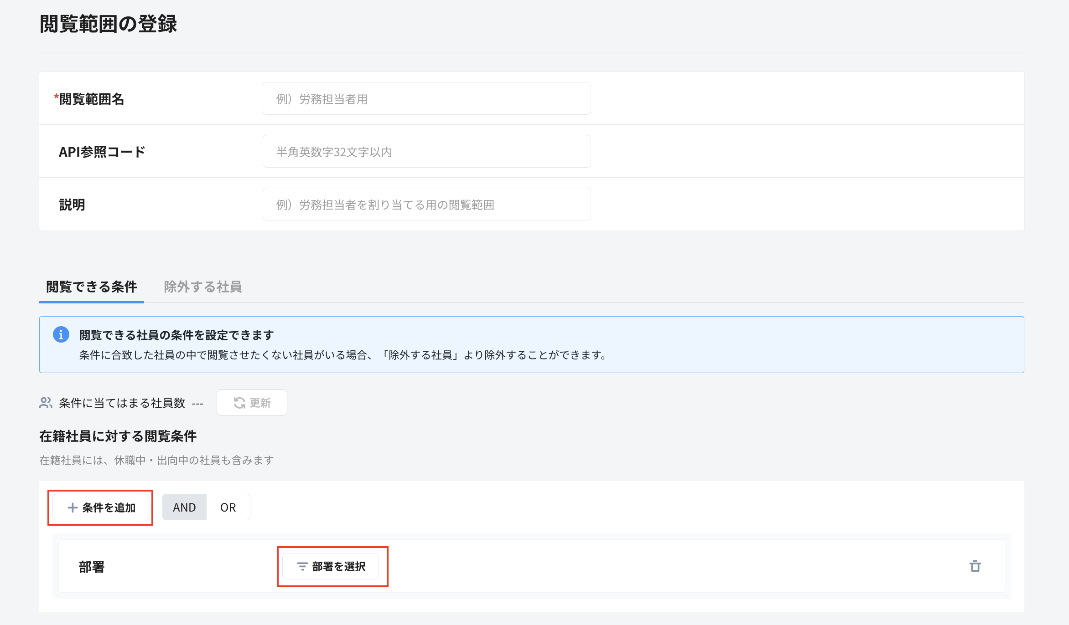Click the people icon beside 条件に当てはまる社員数
The width and height of the screenshot is (1069, 625).
click(x=46, y=403)
